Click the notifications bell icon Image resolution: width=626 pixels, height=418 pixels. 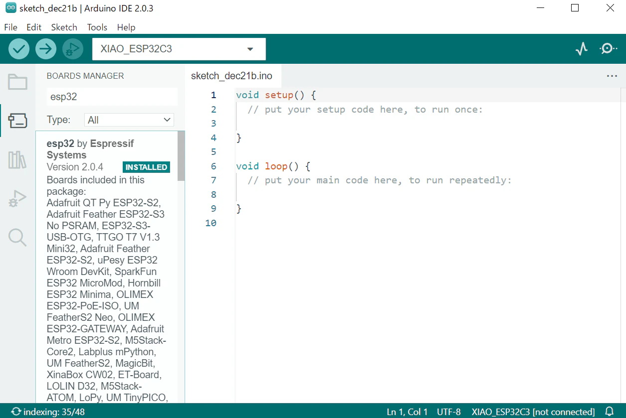tap(609, 412)
